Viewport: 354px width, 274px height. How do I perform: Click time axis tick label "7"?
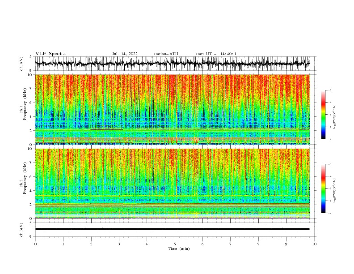tap(231, 244)
